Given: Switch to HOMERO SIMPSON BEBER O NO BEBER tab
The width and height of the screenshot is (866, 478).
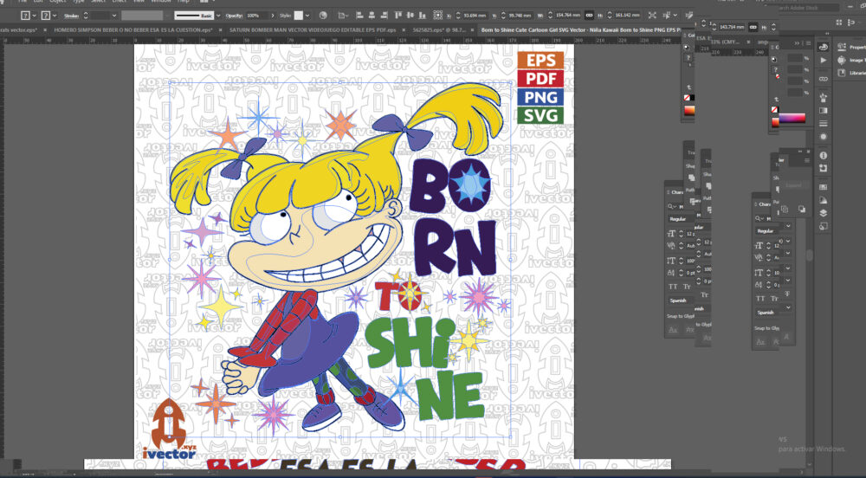Looking at the screenshot, I should 132,29.
